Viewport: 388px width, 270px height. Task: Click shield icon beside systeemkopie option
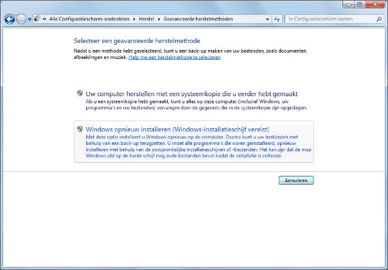[80, 93]
